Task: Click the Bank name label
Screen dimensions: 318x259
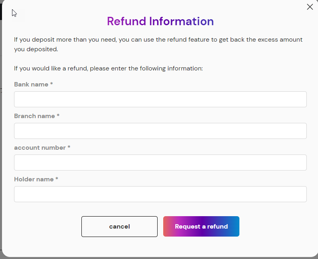Action: (x=31, y=84)
